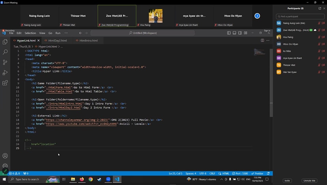Switch to HtmlDay2.html tab
The height and width of the screenshot is (185, 327).
click(x=57, y=41)
